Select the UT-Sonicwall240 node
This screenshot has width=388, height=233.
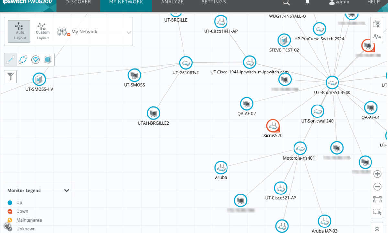coord(317,111)
